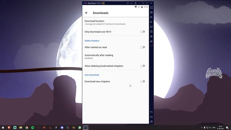
Task: Click the Nox sidebar screen/monitor icon
Action: click(x=151, y=27)
